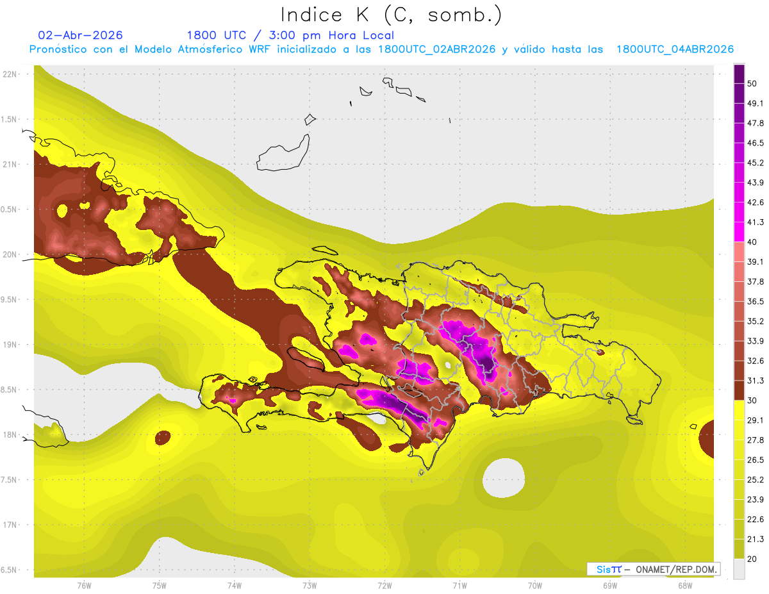The height and width of the screenshot is (594, 769).
Task: Pick the gray color block below 20
Action: click(740, 568)
